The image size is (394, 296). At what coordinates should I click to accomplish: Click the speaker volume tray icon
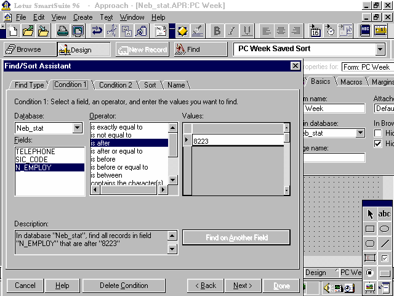pos(327,288)
